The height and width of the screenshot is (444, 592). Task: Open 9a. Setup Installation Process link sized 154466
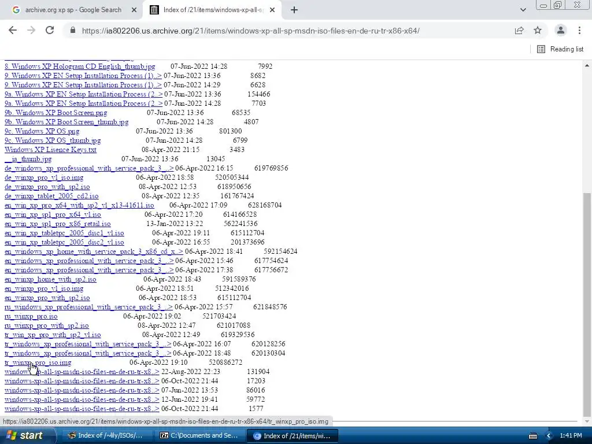pyautogui.click(x=83, y=94)
